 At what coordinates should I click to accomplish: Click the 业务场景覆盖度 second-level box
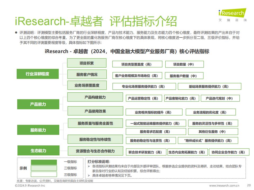click(x=87, y=85)
